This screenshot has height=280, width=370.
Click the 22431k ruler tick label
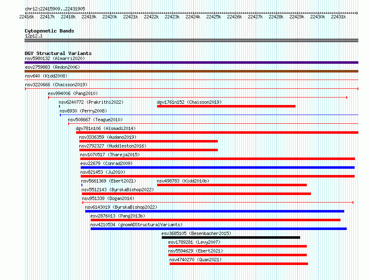point(338,17)
